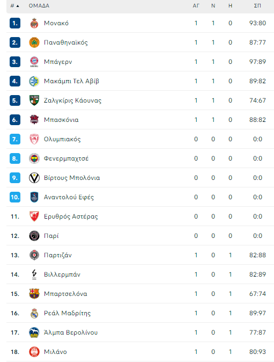Select the Μιλάνο row score 80:93
The height and width of the screenshot is (362, 274).
tap(257, 352)
